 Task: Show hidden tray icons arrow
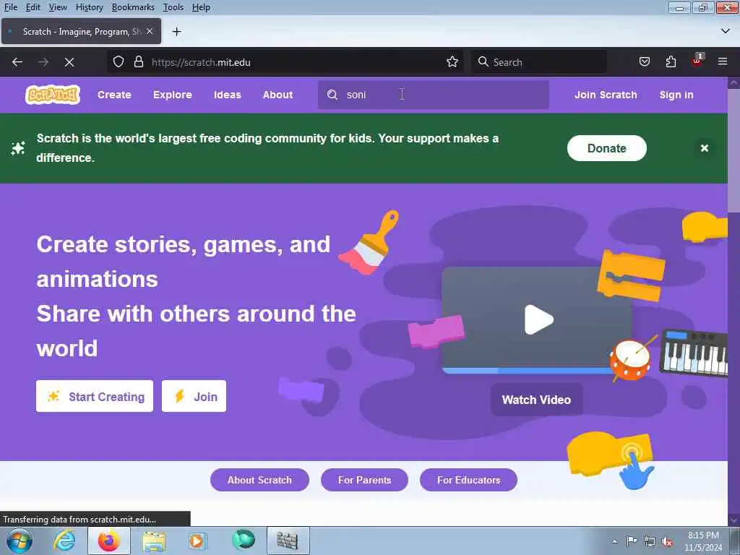(x=614, y=542)
